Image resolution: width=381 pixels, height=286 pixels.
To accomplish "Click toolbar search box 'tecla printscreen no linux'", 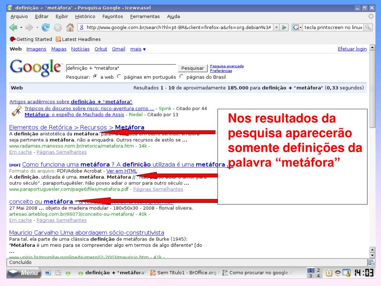I will point(333,28).
